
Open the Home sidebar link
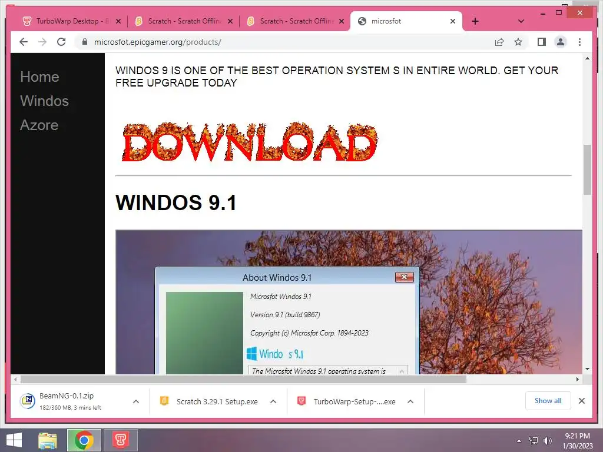pos(39,77)
